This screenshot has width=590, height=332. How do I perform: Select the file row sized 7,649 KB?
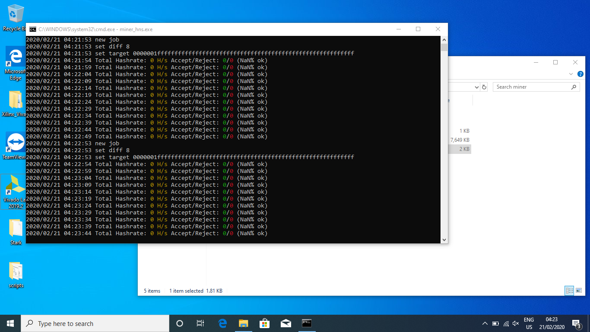pos(460,140)
